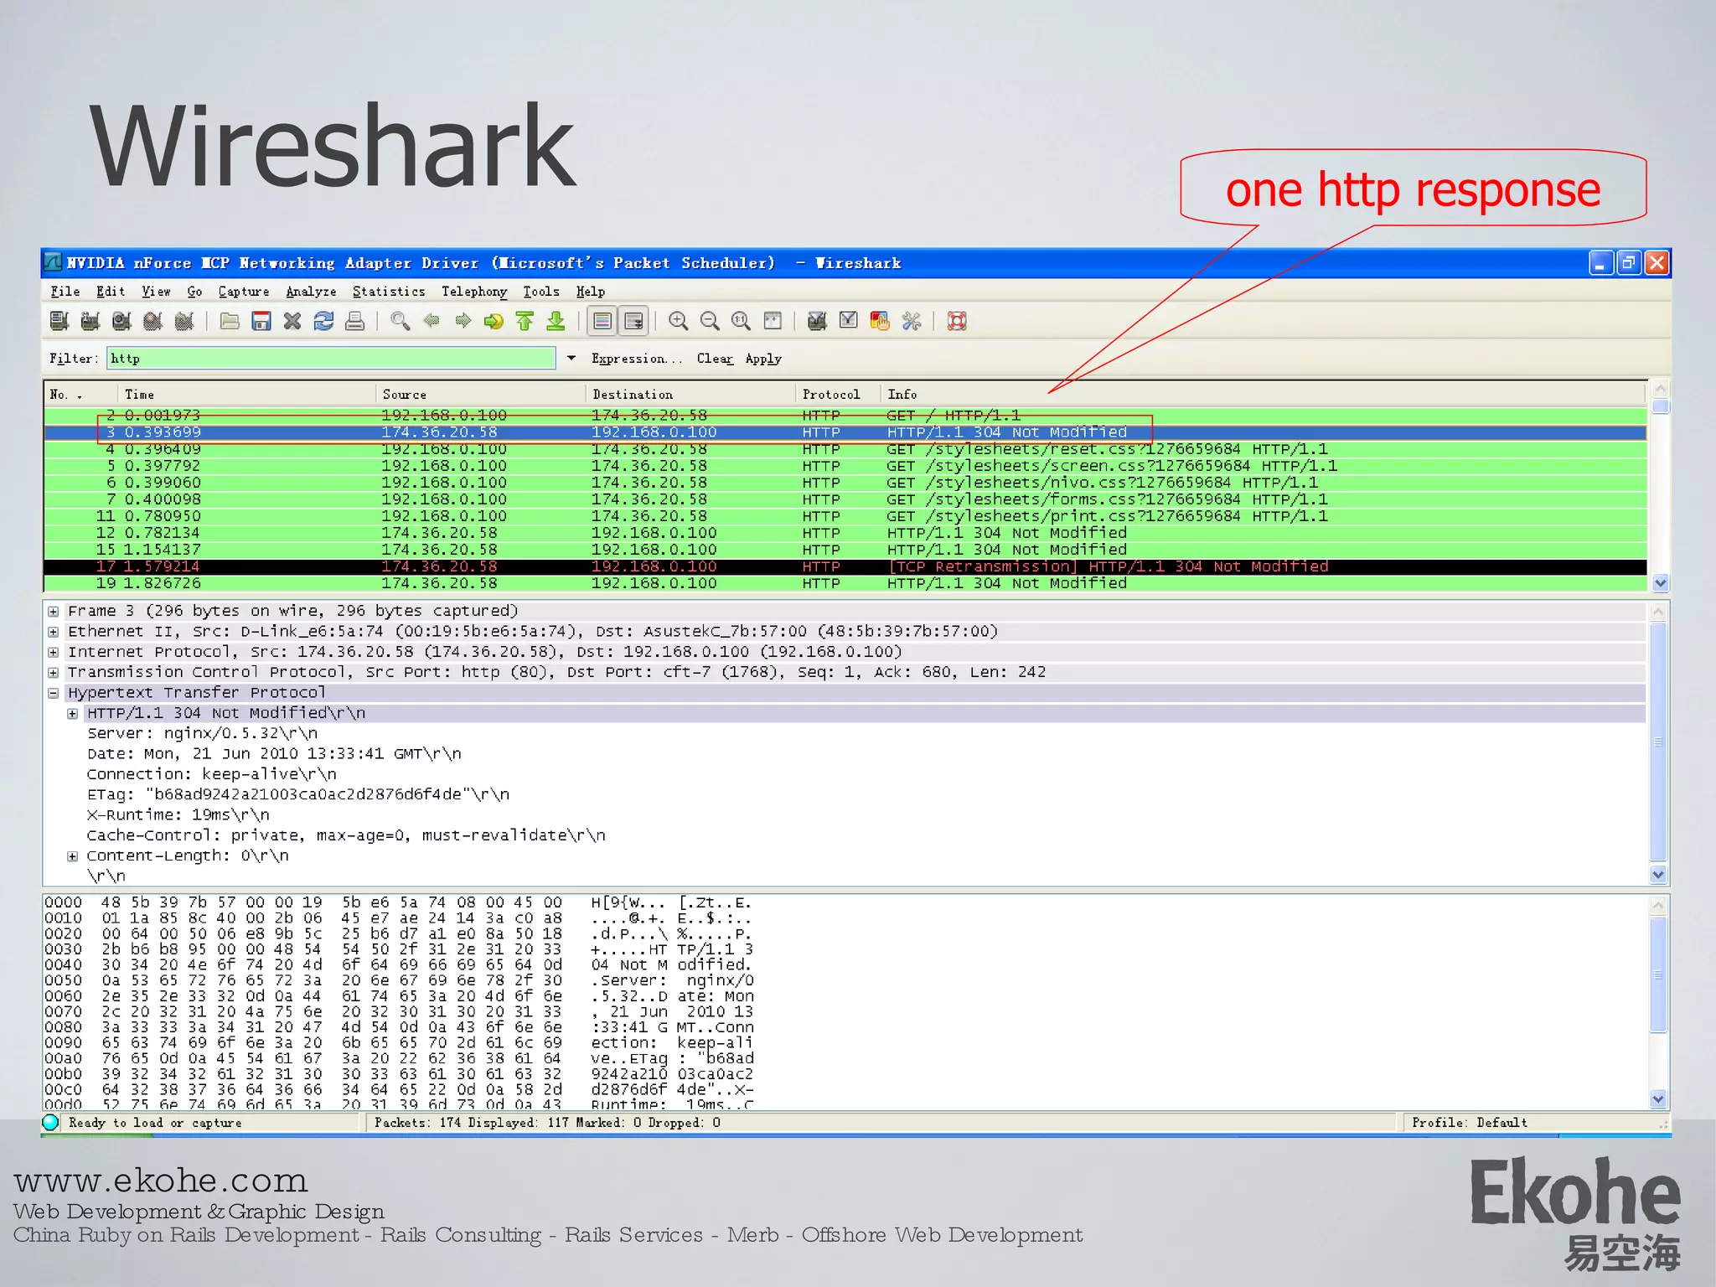Open the View menu
This screenshot has width=1716, height=1287.
(x=156, y=292)
